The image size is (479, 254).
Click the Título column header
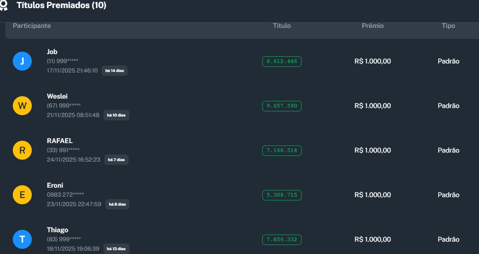tap(282, 26)
